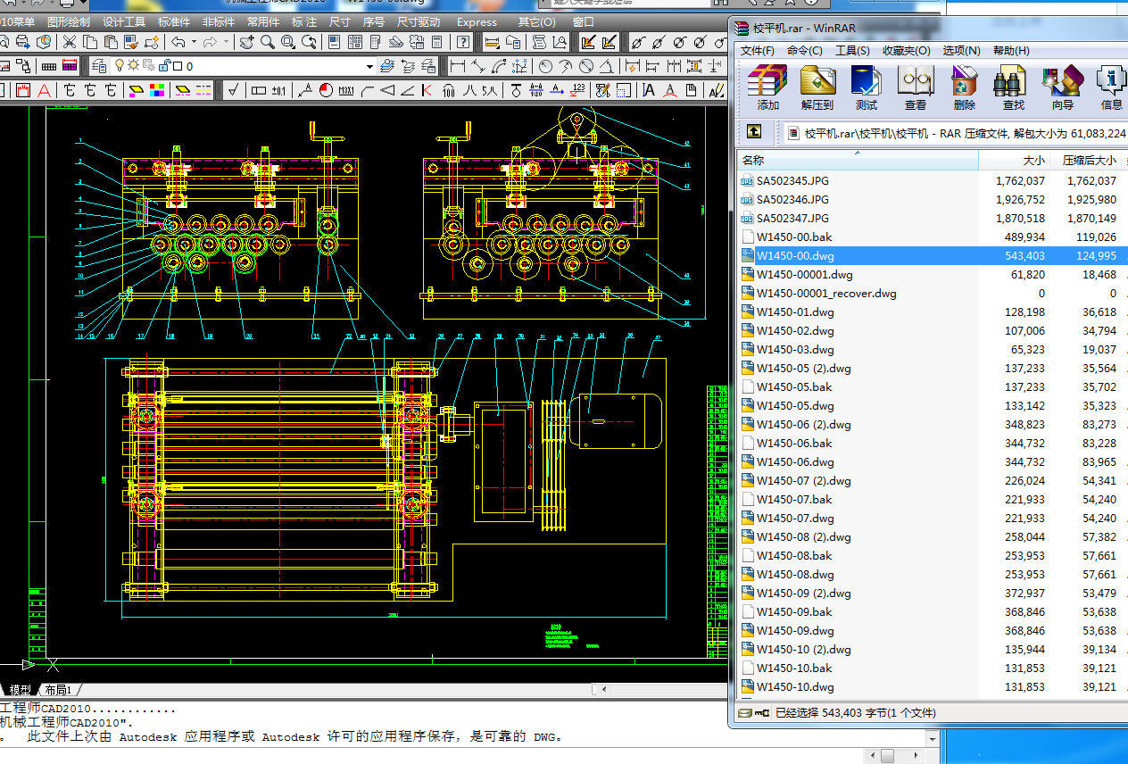
Task: Select the Aligned Dimension tool
Action: click(x=479, y=66)
